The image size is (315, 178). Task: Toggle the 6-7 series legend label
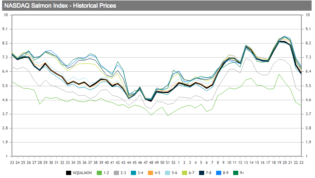191,173
